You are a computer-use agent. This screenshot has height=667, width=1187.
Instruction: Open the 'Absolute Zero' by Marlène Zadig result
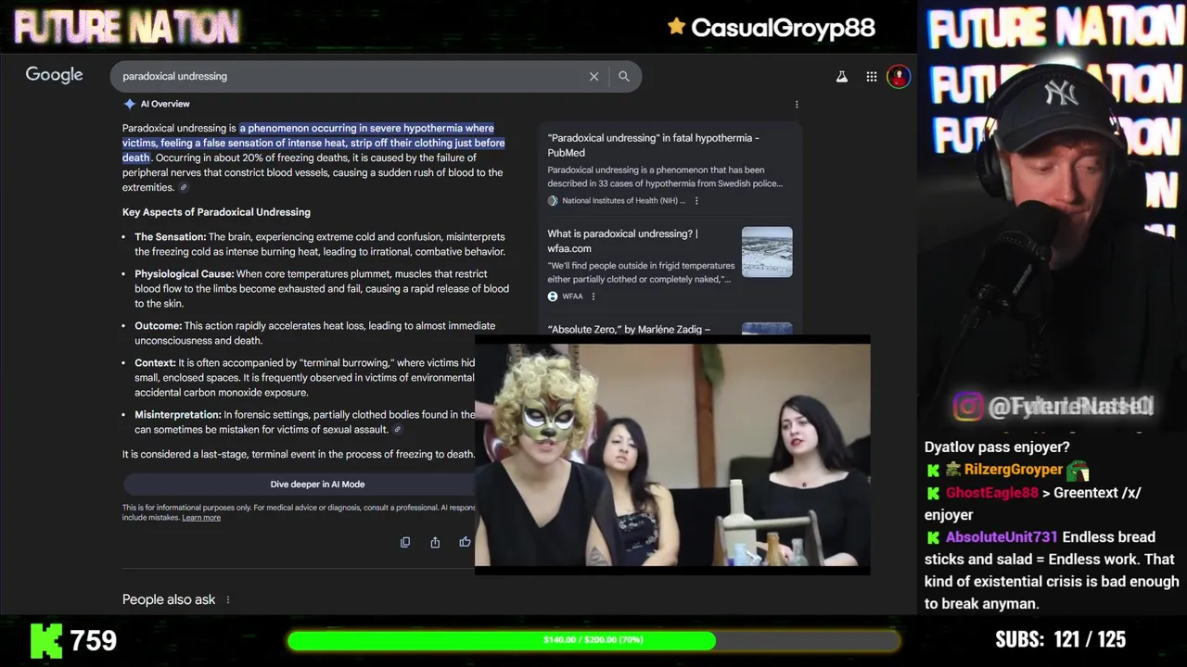coord(629,330)
